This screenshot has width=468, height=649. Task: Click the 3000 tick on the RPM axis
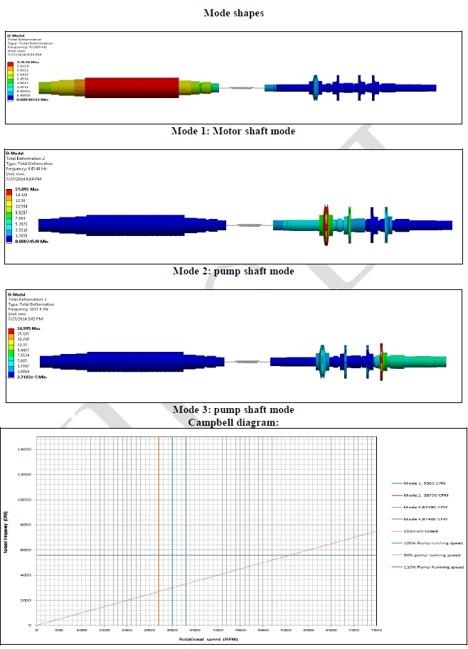[171, 630]
